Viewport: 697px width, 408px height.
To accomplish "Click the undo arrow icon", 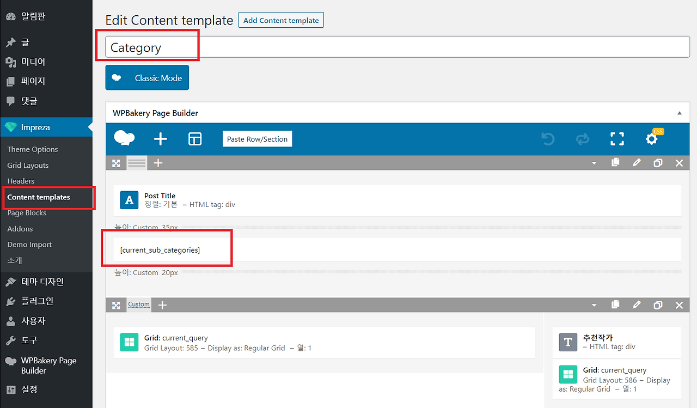I will point(548,139).
